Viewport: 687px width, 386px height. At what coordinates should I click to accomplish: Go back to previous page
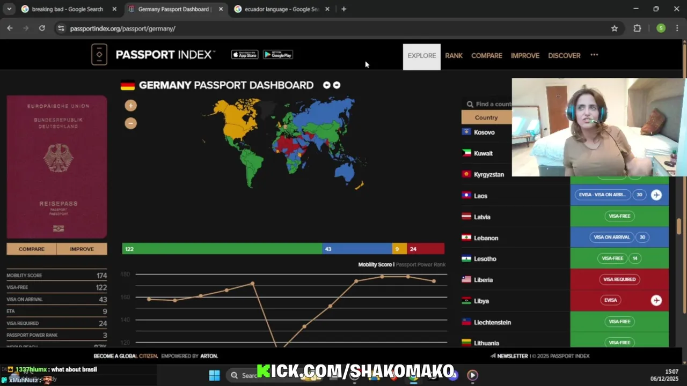coord(10,28)
